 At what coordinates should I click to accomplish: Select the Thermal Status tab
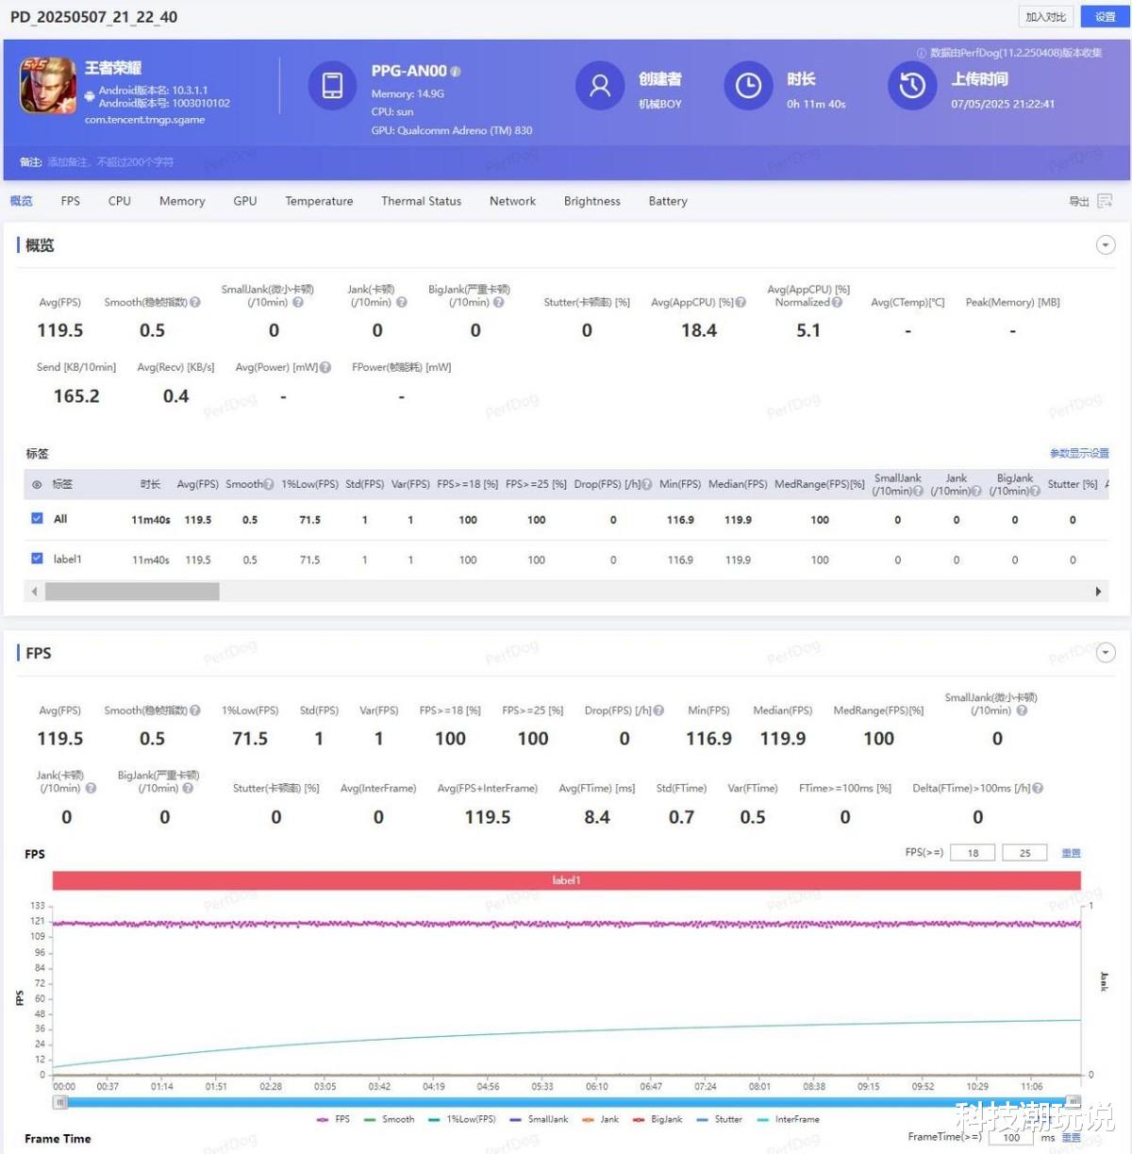click(422, 201)
